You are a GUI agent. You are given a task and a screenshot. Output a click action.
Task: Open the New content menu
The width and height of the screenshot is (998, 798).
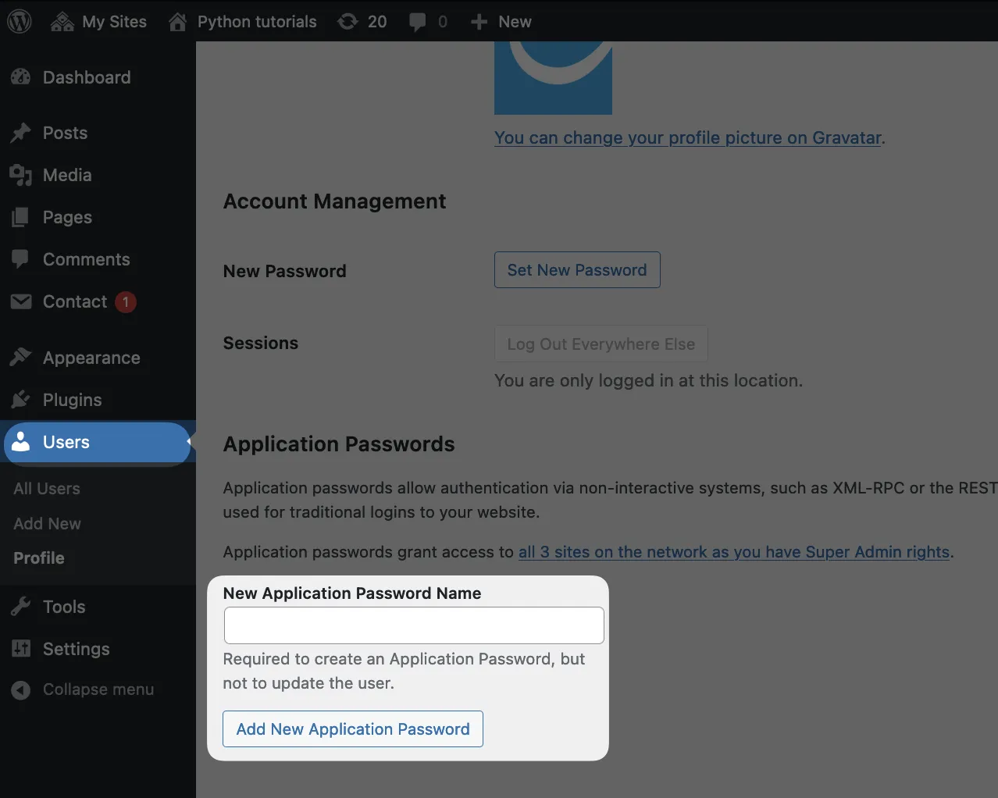tap(501, 22)
